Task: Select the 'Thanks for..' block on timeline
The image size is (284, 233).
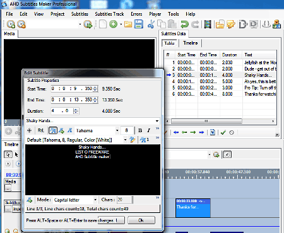Action: [x=193, y=208]
